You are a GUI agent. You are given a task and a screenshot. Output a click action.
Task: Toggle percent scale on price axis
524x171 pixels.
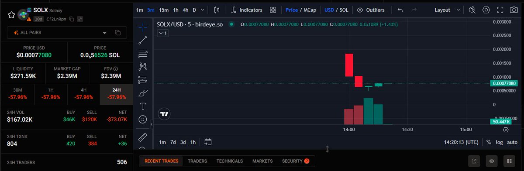[489, 142]
